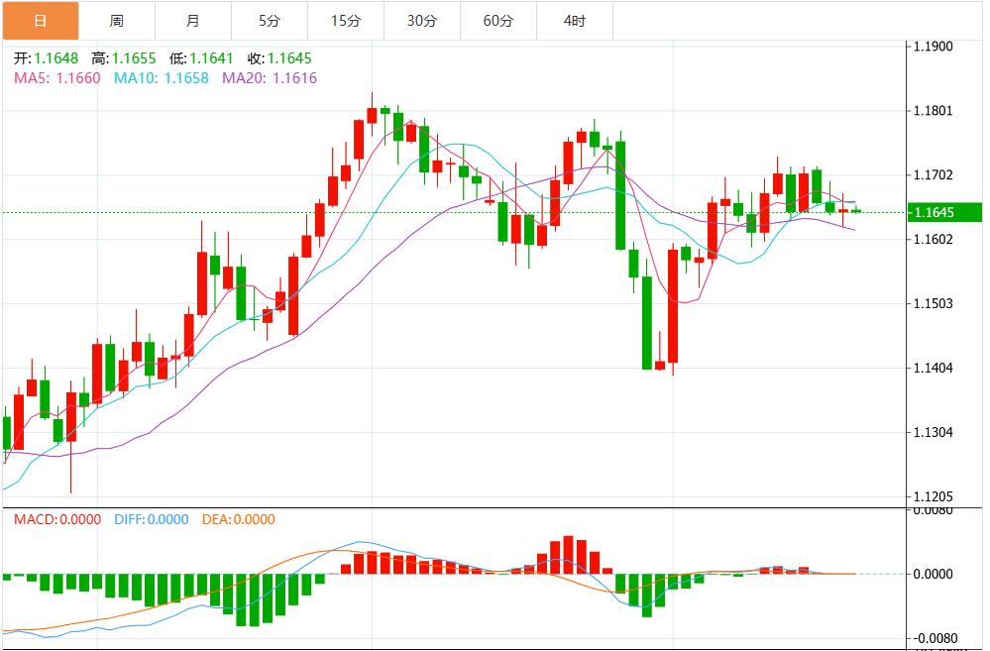Screen dimensions: 990x651
Task: Open the 30分 chart view
Action: pos(422,20)
